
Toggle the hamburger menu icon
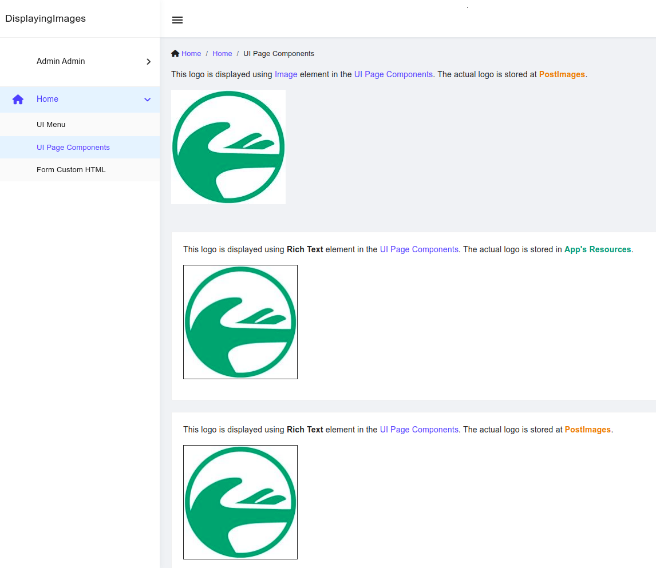(177, 20)
